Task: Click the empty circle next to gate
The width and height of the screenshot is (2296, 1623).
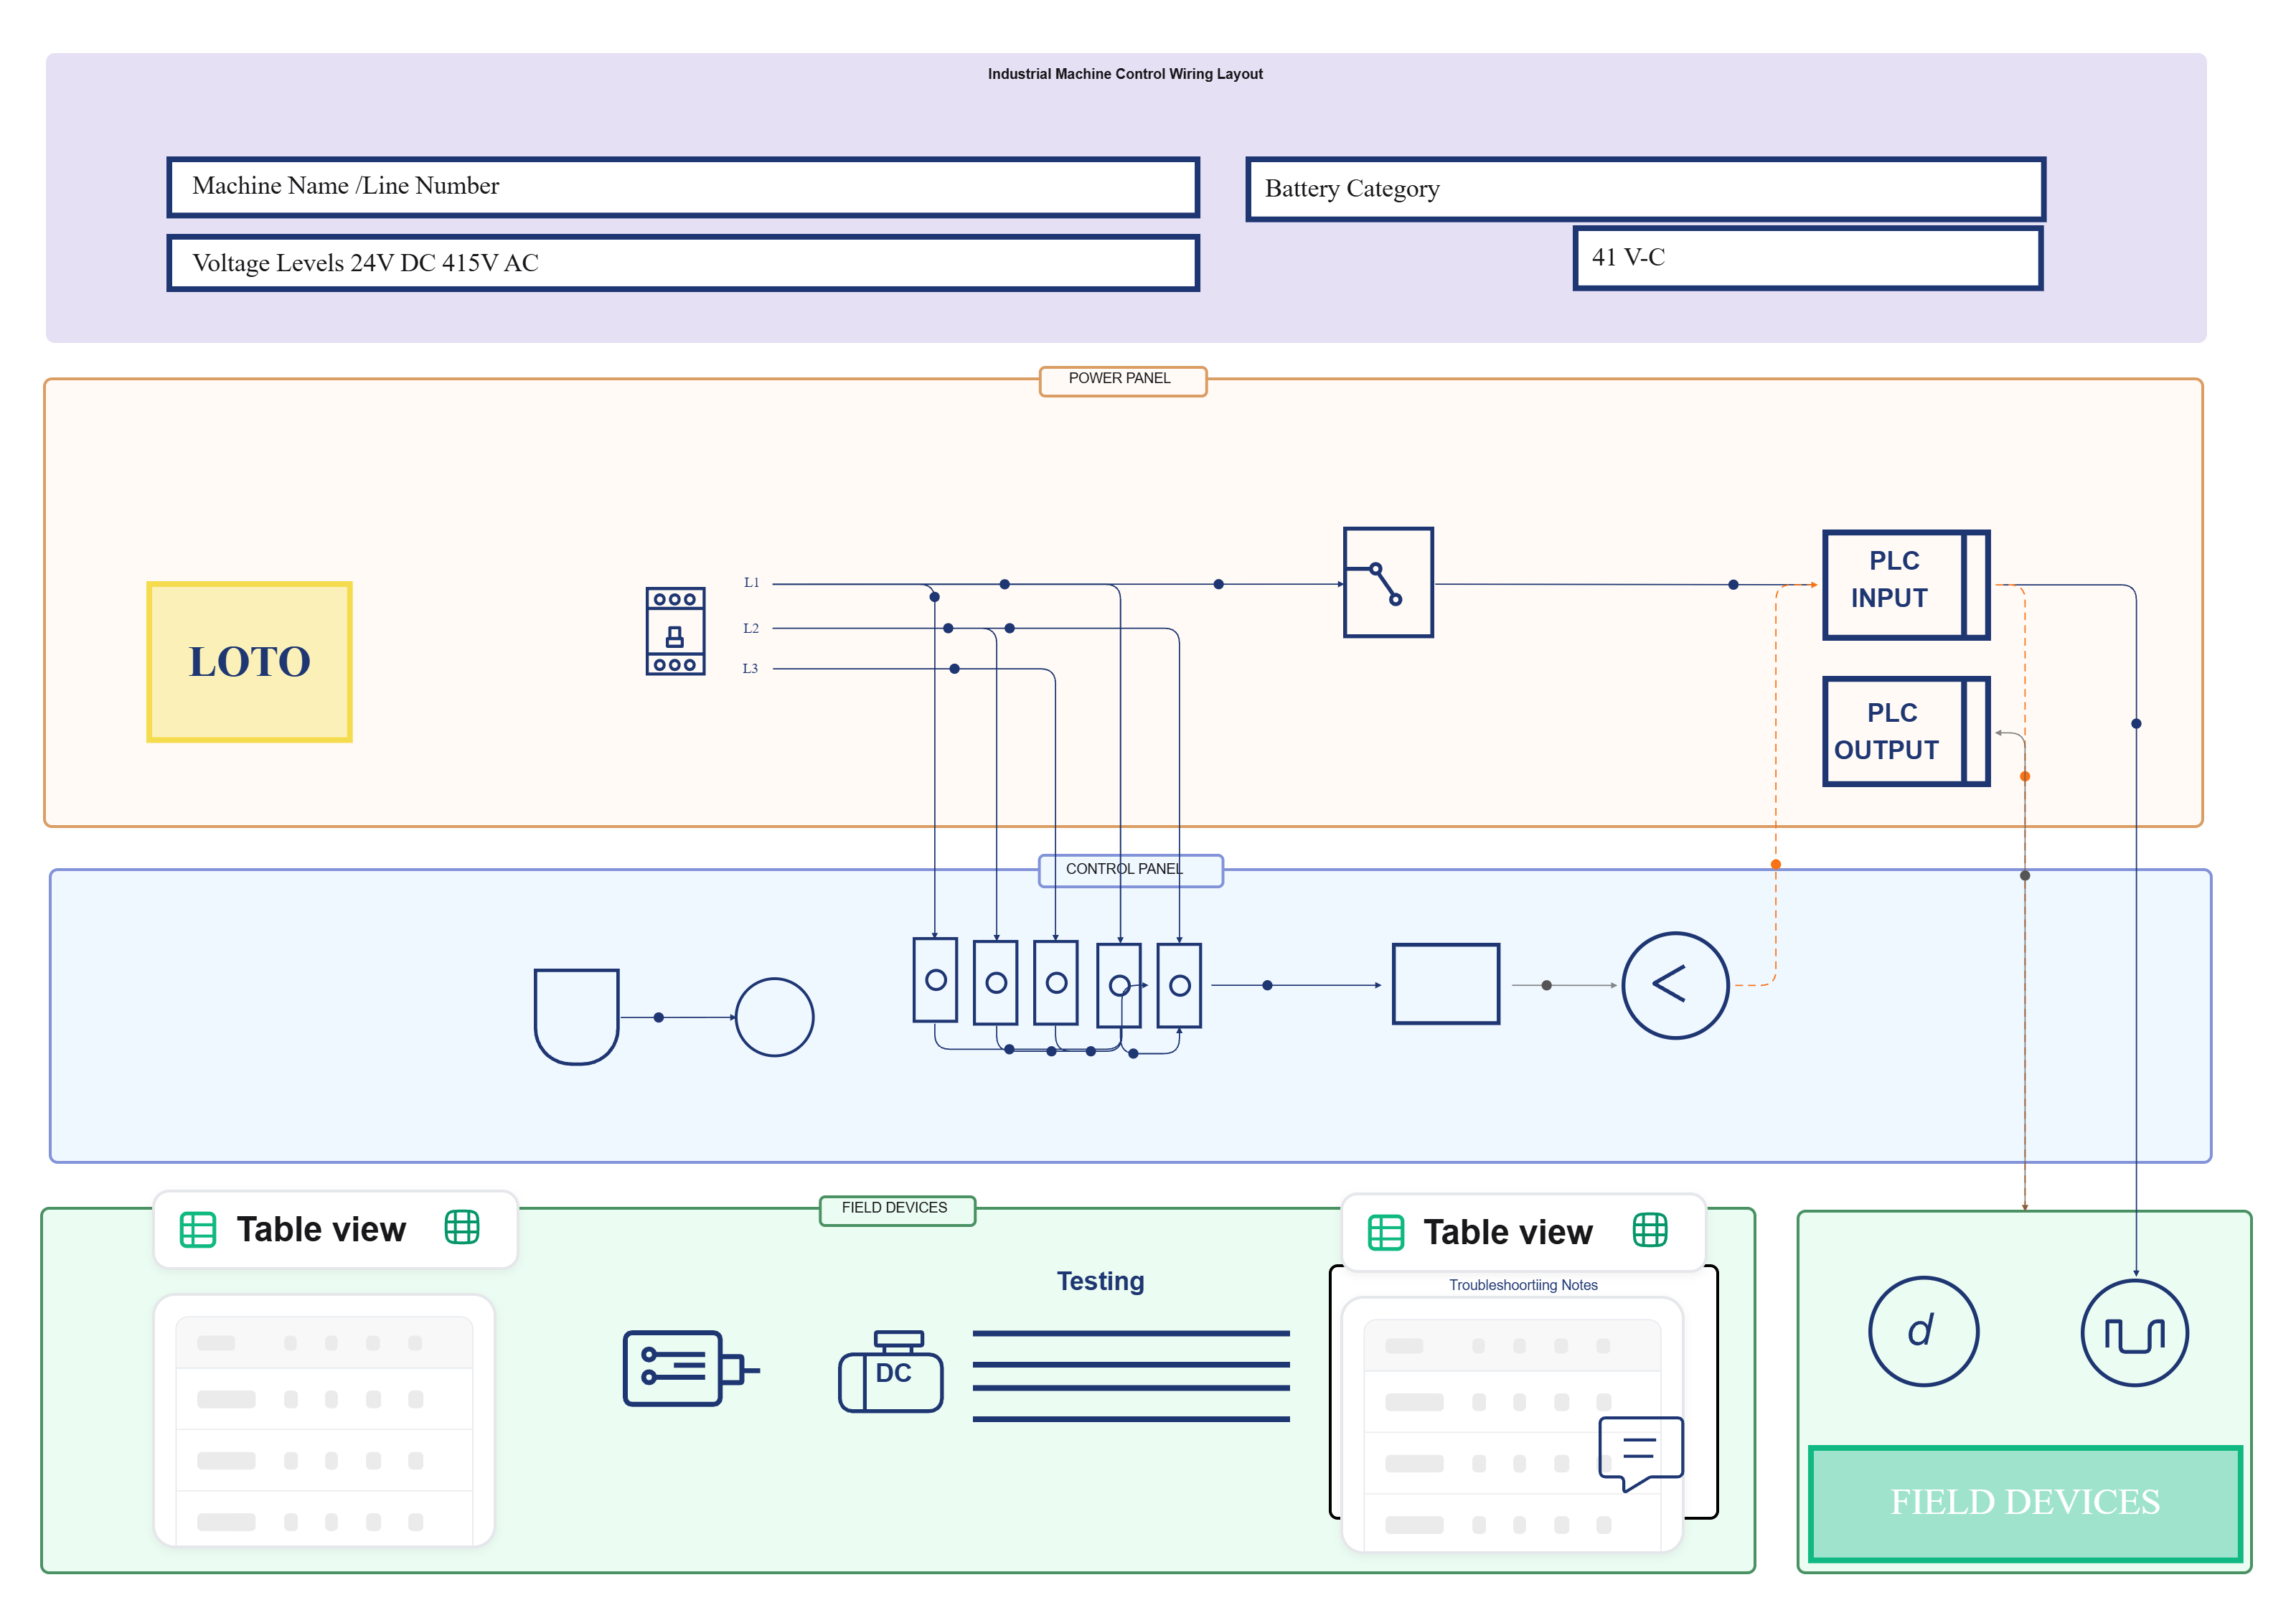Action: [x=774, y=1017]
